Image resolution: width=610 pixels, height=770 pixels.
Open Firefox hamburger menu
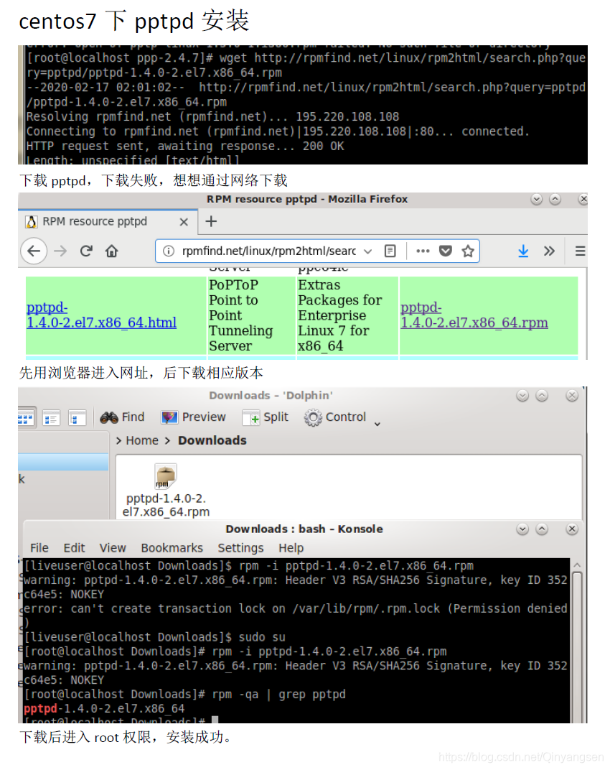point(580,251)
